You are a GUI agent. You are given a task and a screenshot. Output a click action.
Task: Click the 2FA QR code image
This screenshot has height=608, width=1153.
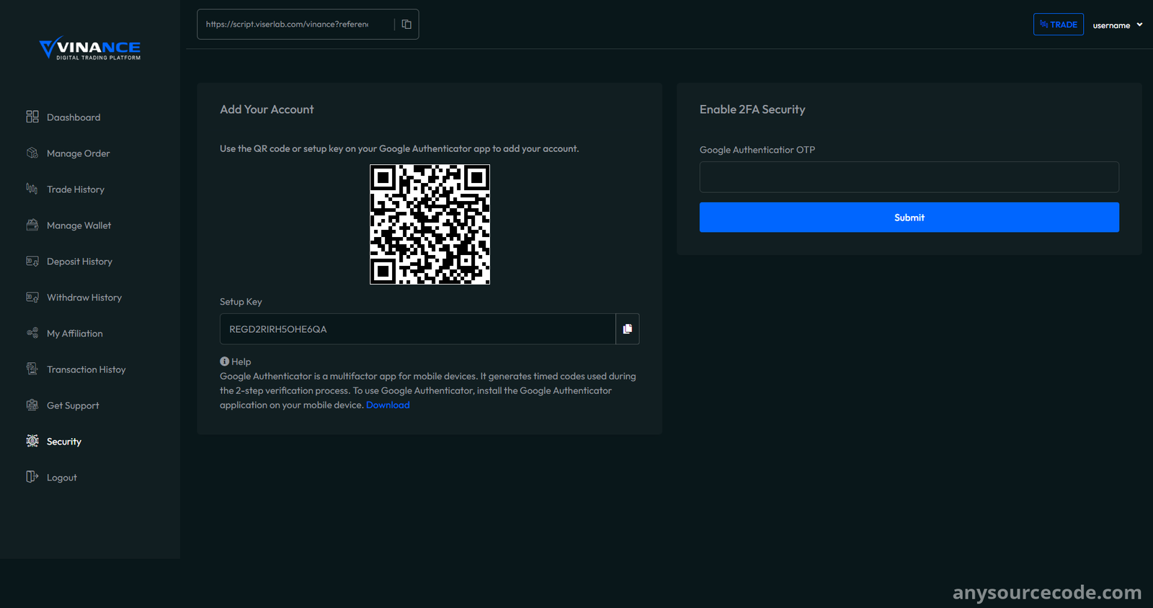click(429, 224)
